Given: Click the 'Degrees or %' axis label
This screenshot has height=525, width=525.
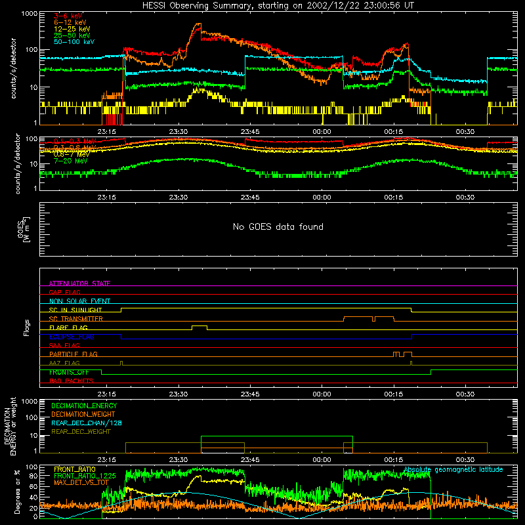Looking at the screenshot, I should pos(17,492).
